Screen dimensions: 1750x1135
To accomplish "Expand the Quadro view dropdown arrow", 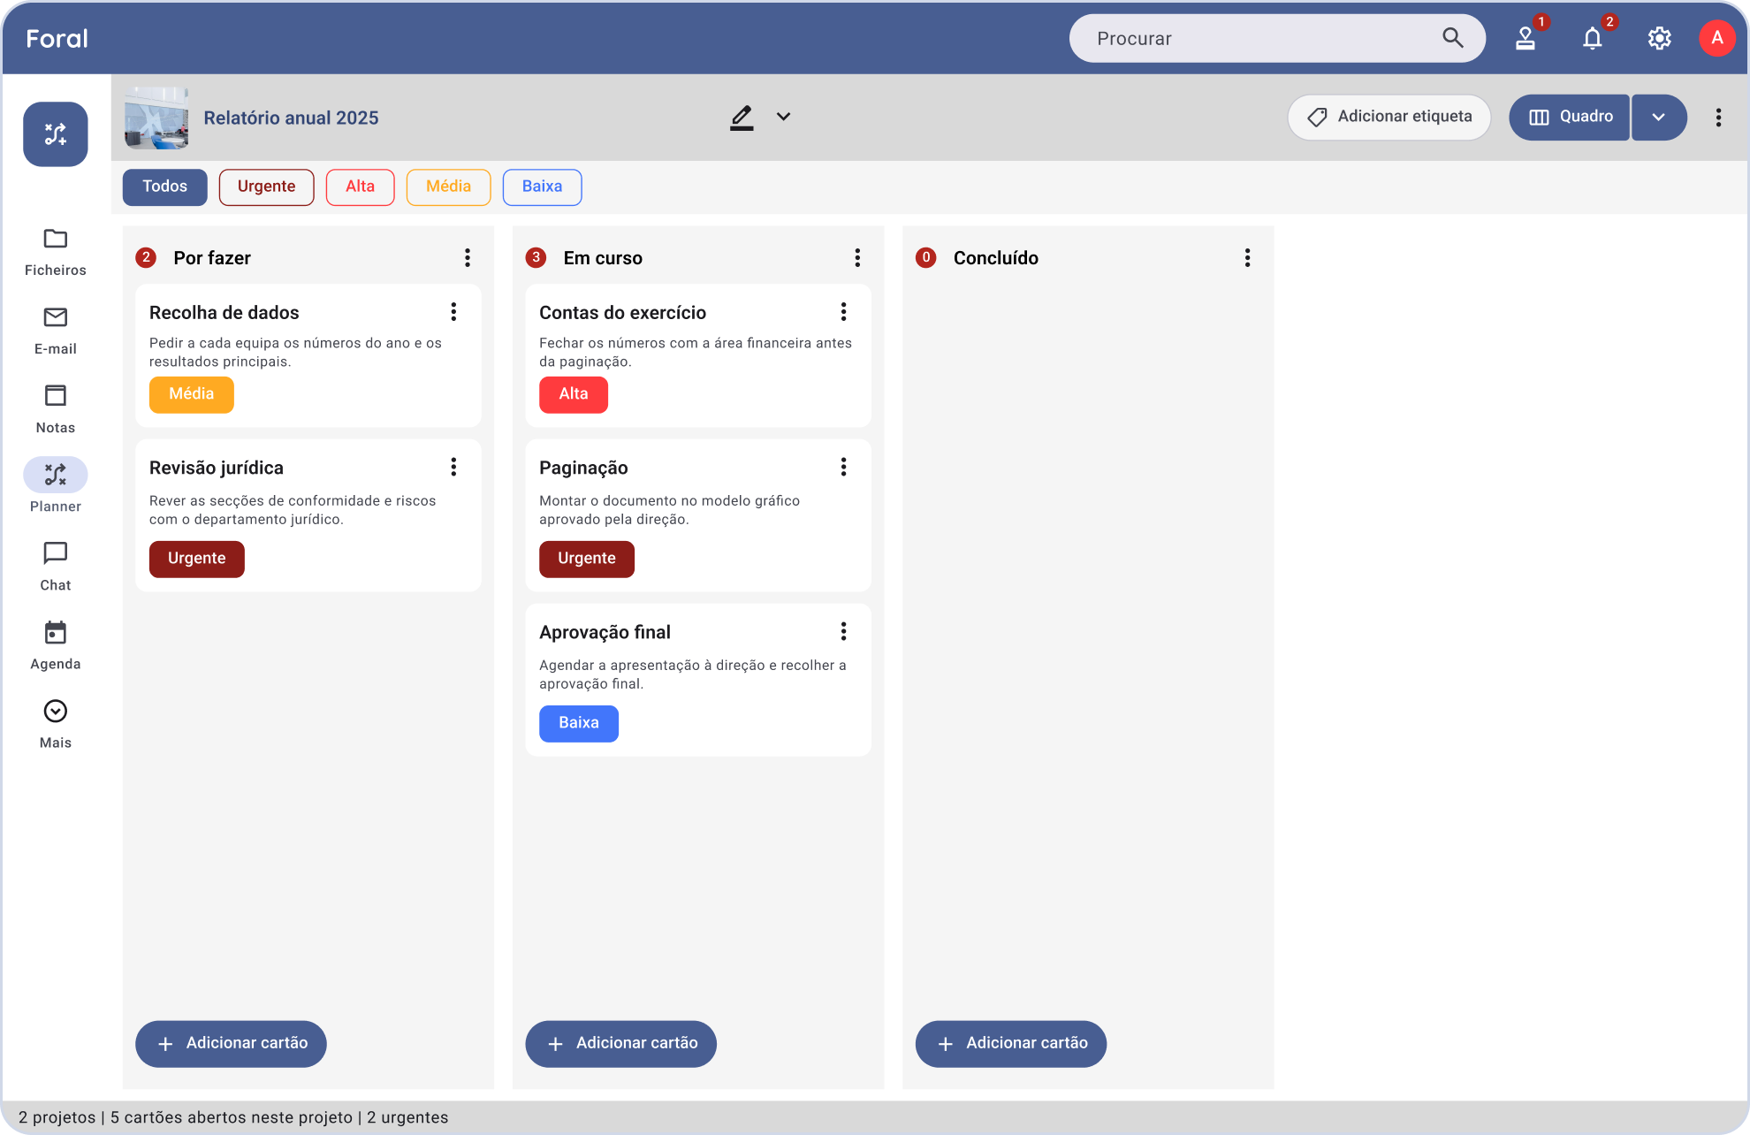I will tap(1658, 118).
